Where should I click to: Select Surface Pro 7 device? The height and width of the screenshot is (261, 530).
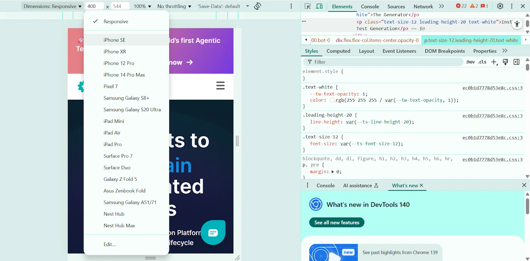(x=127, y=156)
